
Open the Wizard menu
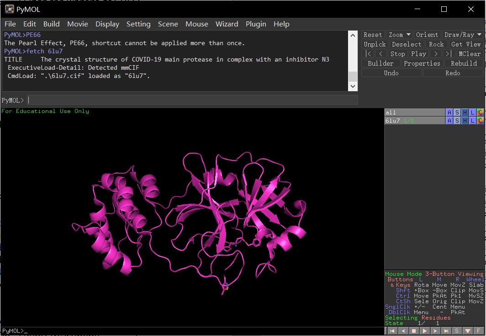(227, 24)
